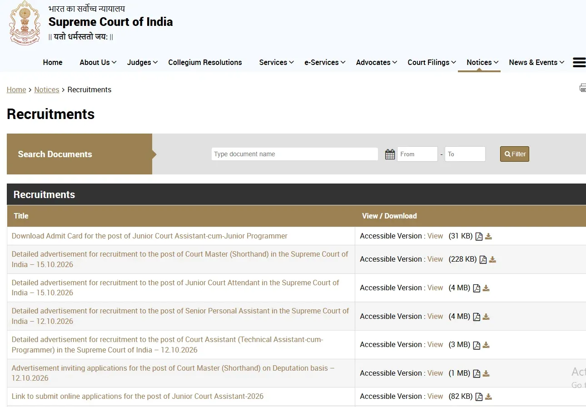Open Court Master (Shorthand) 15.10.2026 advertisement link
Viewport: 586px width, 407px height.
coord(180,259)
